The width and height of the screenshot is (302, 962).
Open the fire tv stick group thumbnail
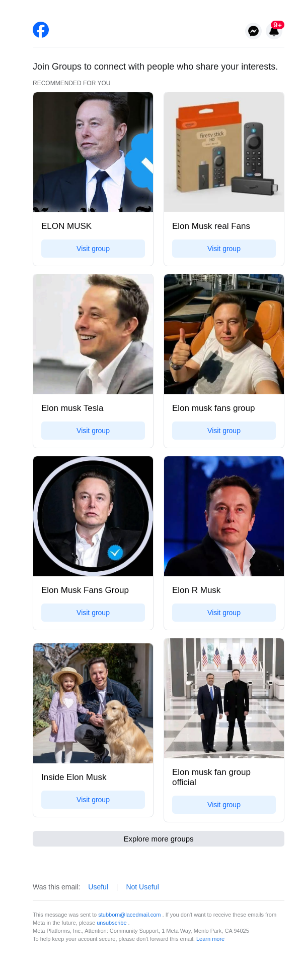224,152
